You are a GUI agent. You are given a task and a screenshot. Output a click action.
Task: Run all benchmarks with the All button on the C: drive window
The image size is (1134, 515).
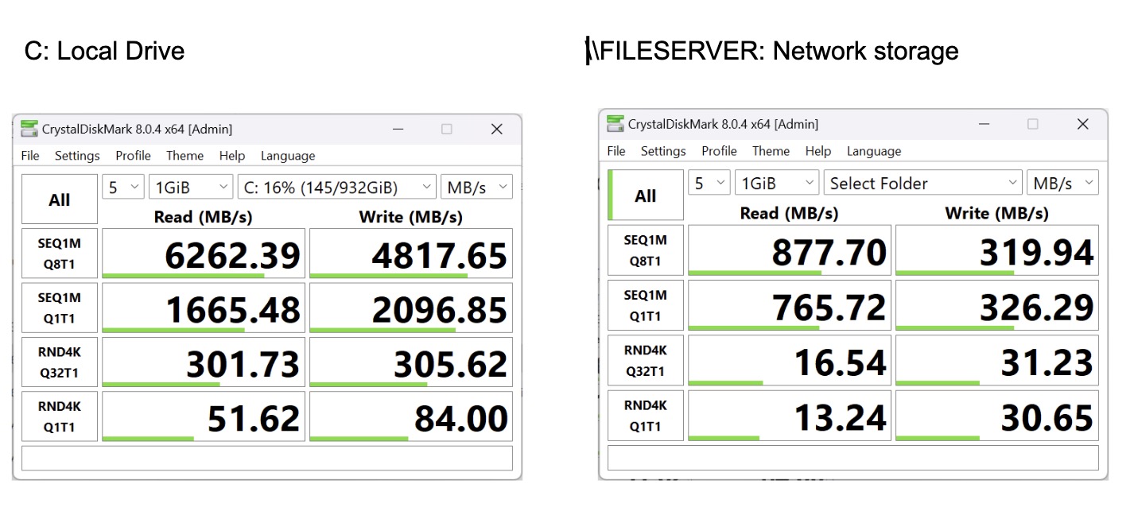[60, 199]
